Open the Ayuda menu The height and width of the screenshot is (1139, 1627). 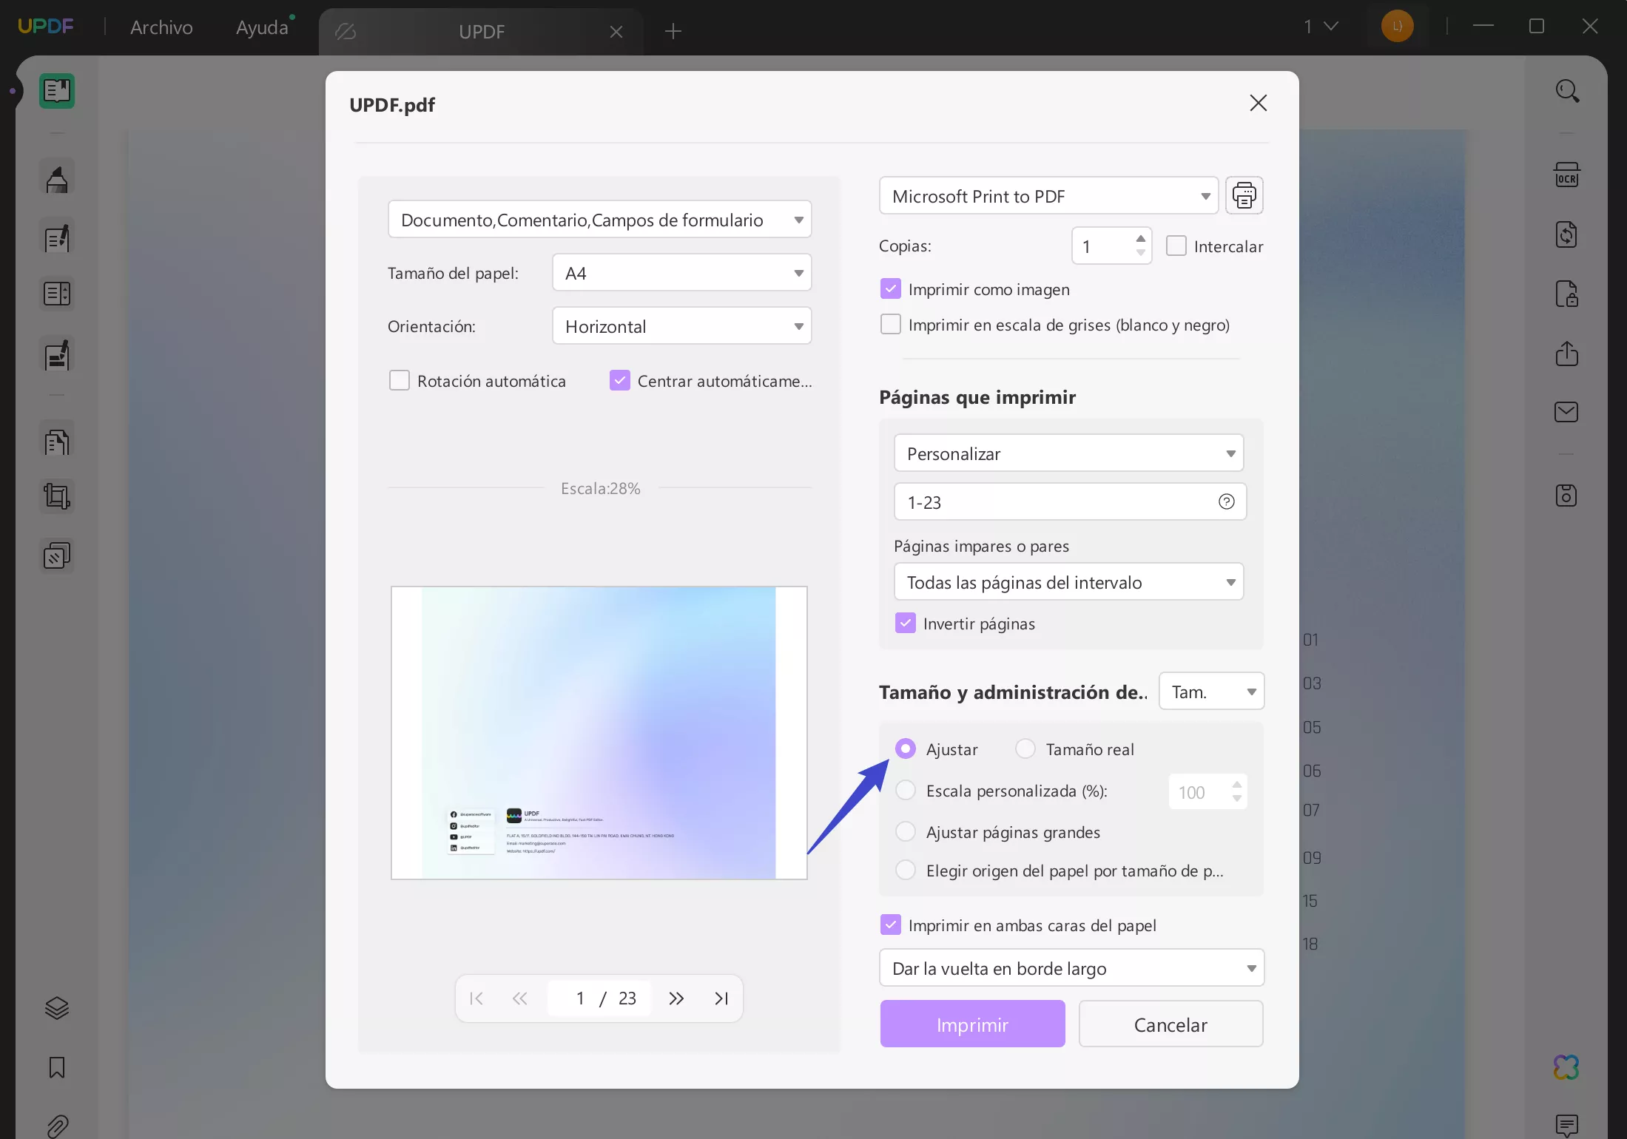[262, 27]
